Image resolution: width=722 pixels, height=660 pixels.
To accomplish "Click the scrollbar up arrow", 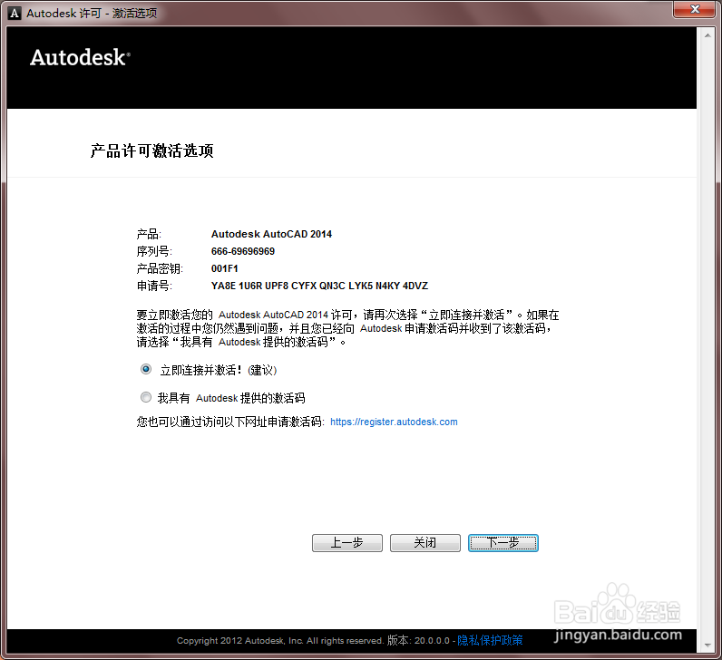I will pos(707,35).
